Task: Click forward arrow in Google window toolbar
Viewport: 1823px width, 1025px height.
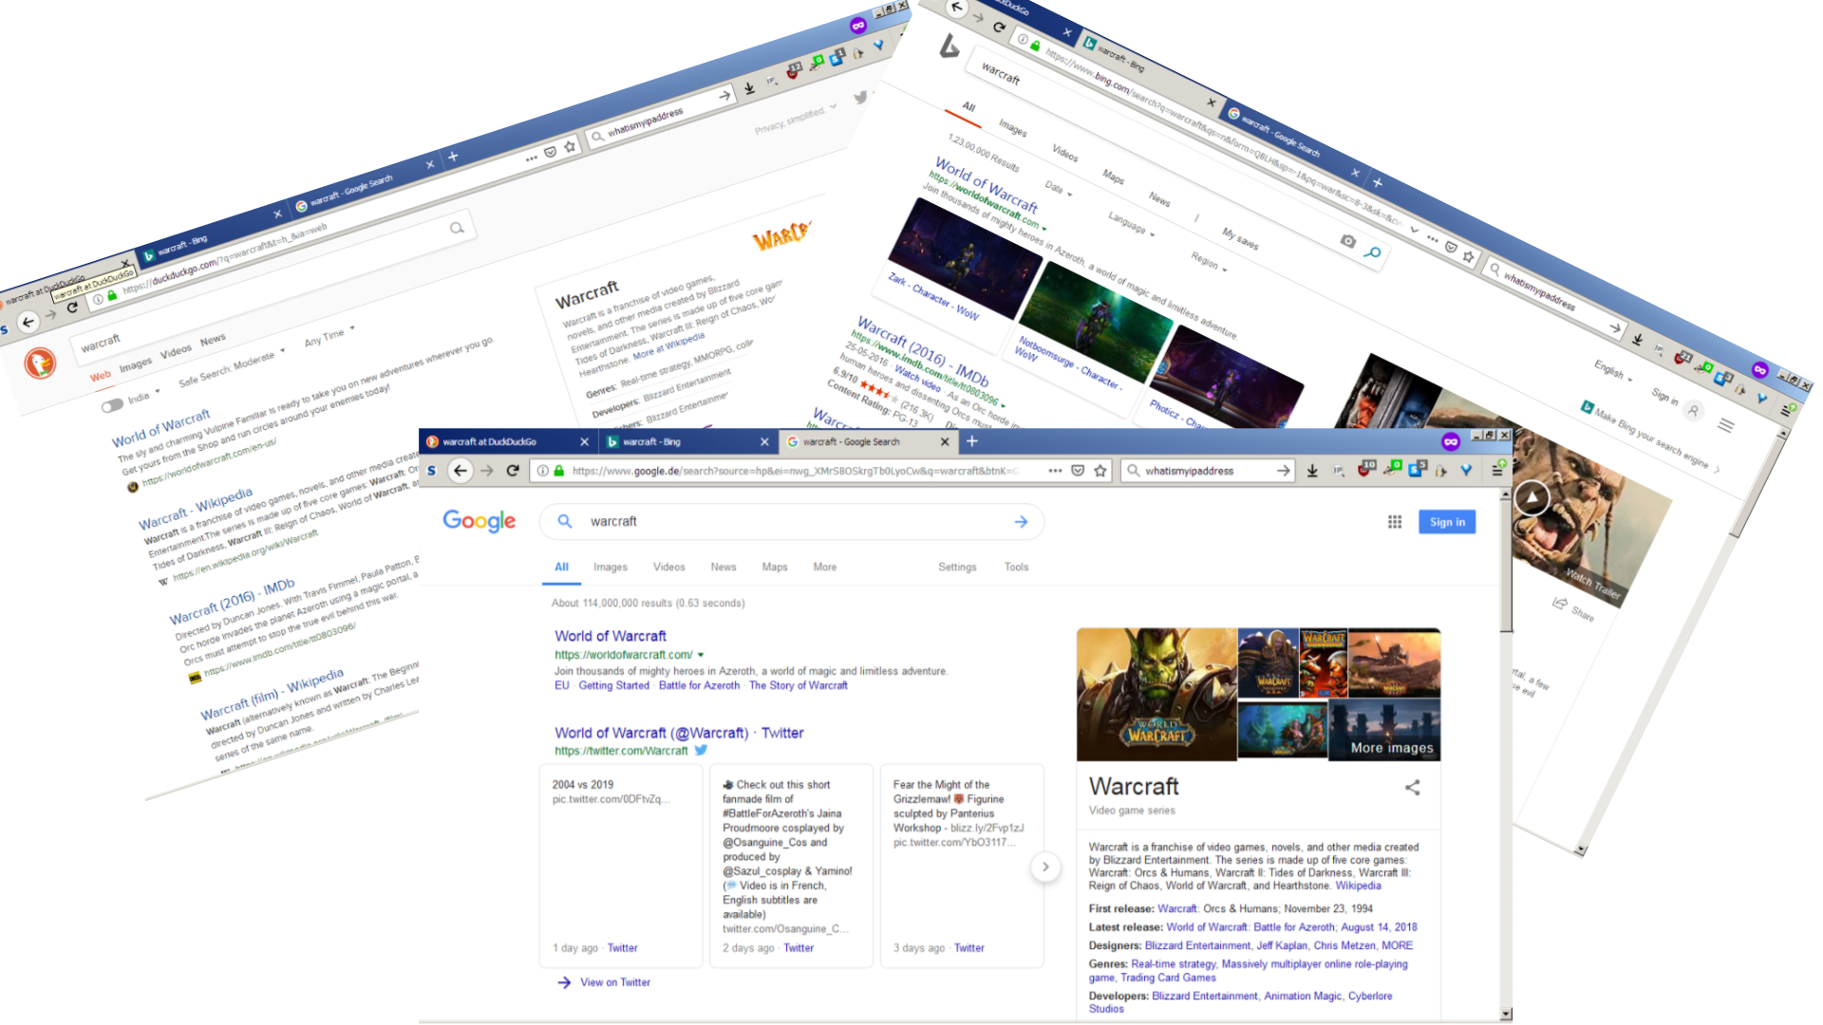Action: [x=487, y=471]
